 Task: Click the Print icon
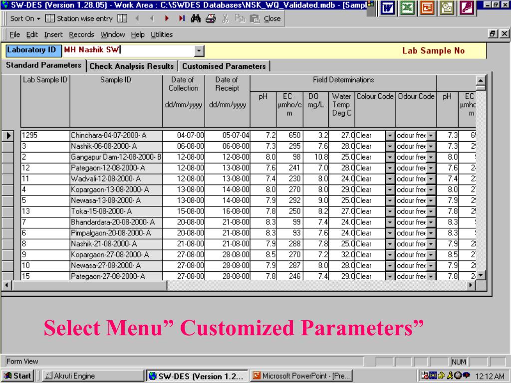point(211,18)
